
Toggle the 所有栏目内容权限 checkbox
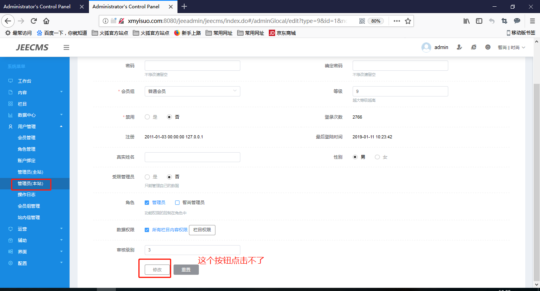coord(147,230)
